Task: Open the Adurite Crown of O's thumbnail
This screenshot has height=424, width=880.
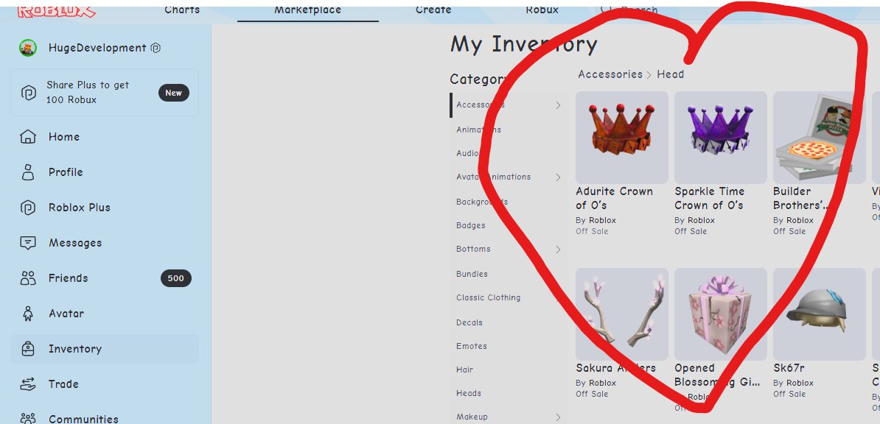Action: click(622, 138)
